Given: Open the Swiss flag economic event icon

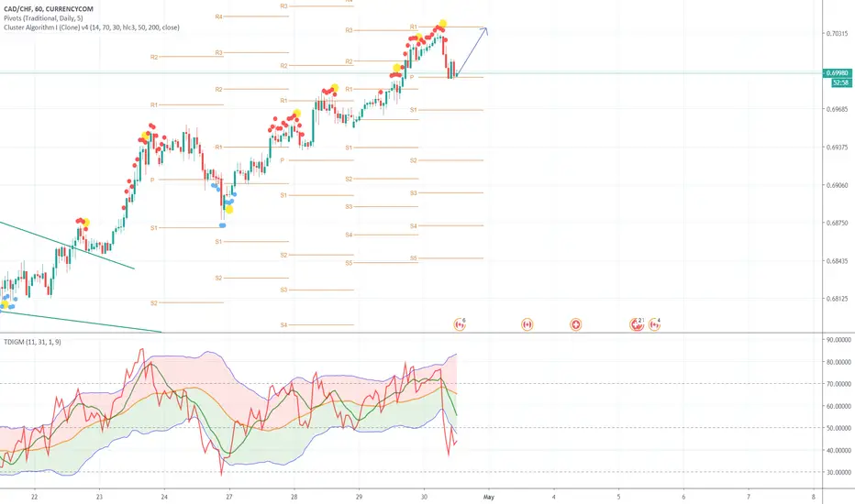Looking at the screenshot, I should click(575, 324).
